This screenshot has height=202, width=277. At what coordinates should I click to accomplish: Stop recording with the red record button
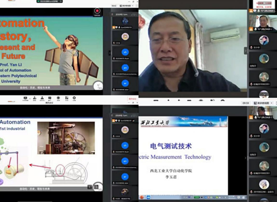coord(97,11)
